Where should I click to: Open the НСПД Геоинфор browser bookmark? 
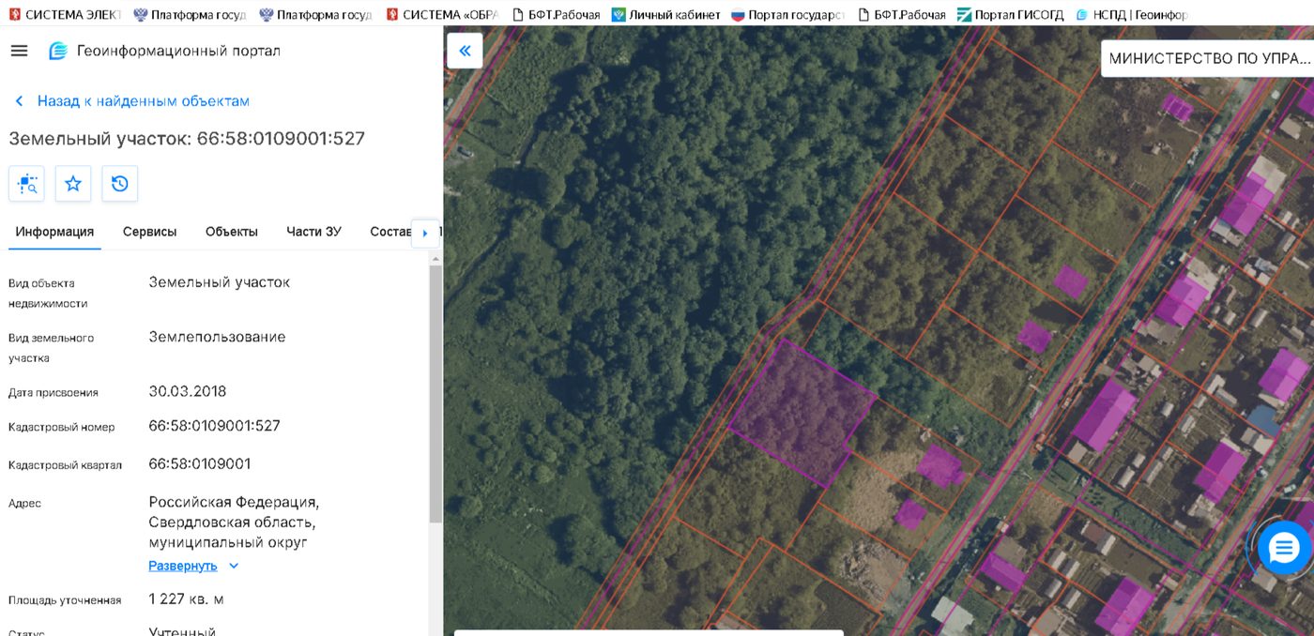[x=1131, y=14]
